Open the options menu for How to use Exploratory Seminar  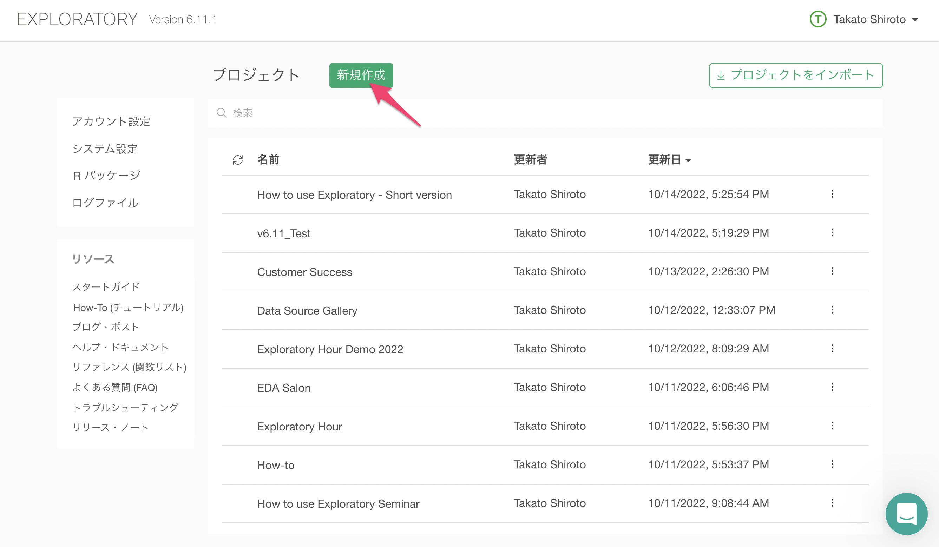[832, 503]
